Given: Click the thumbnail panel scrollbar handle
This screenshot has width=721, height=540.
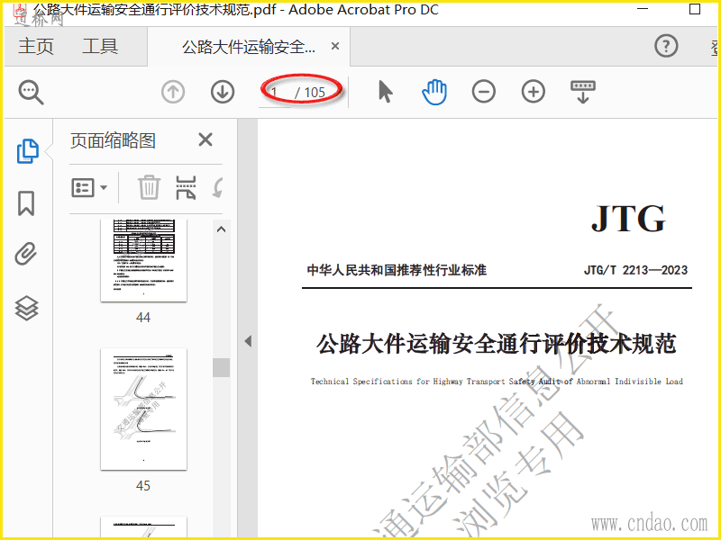Looking at the screenshot, I should click(221, 367).
